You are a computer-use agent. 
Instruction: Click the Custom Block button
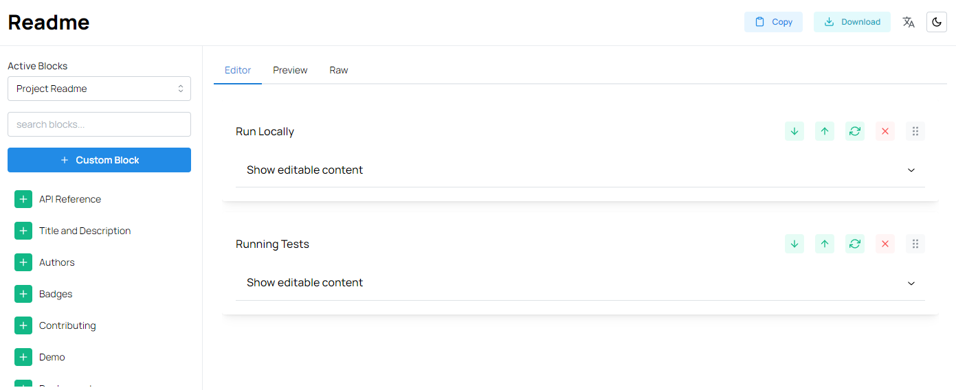(x=99, y=160)
